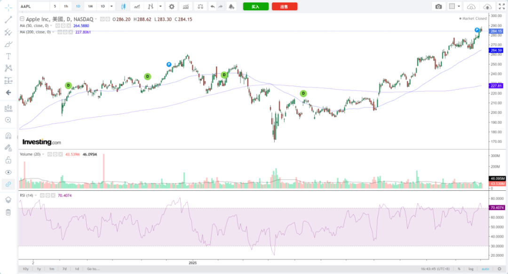This screenshot has width=508, height=274.
Task: Remove all drawings with trash icon
Action: [8, 212]
